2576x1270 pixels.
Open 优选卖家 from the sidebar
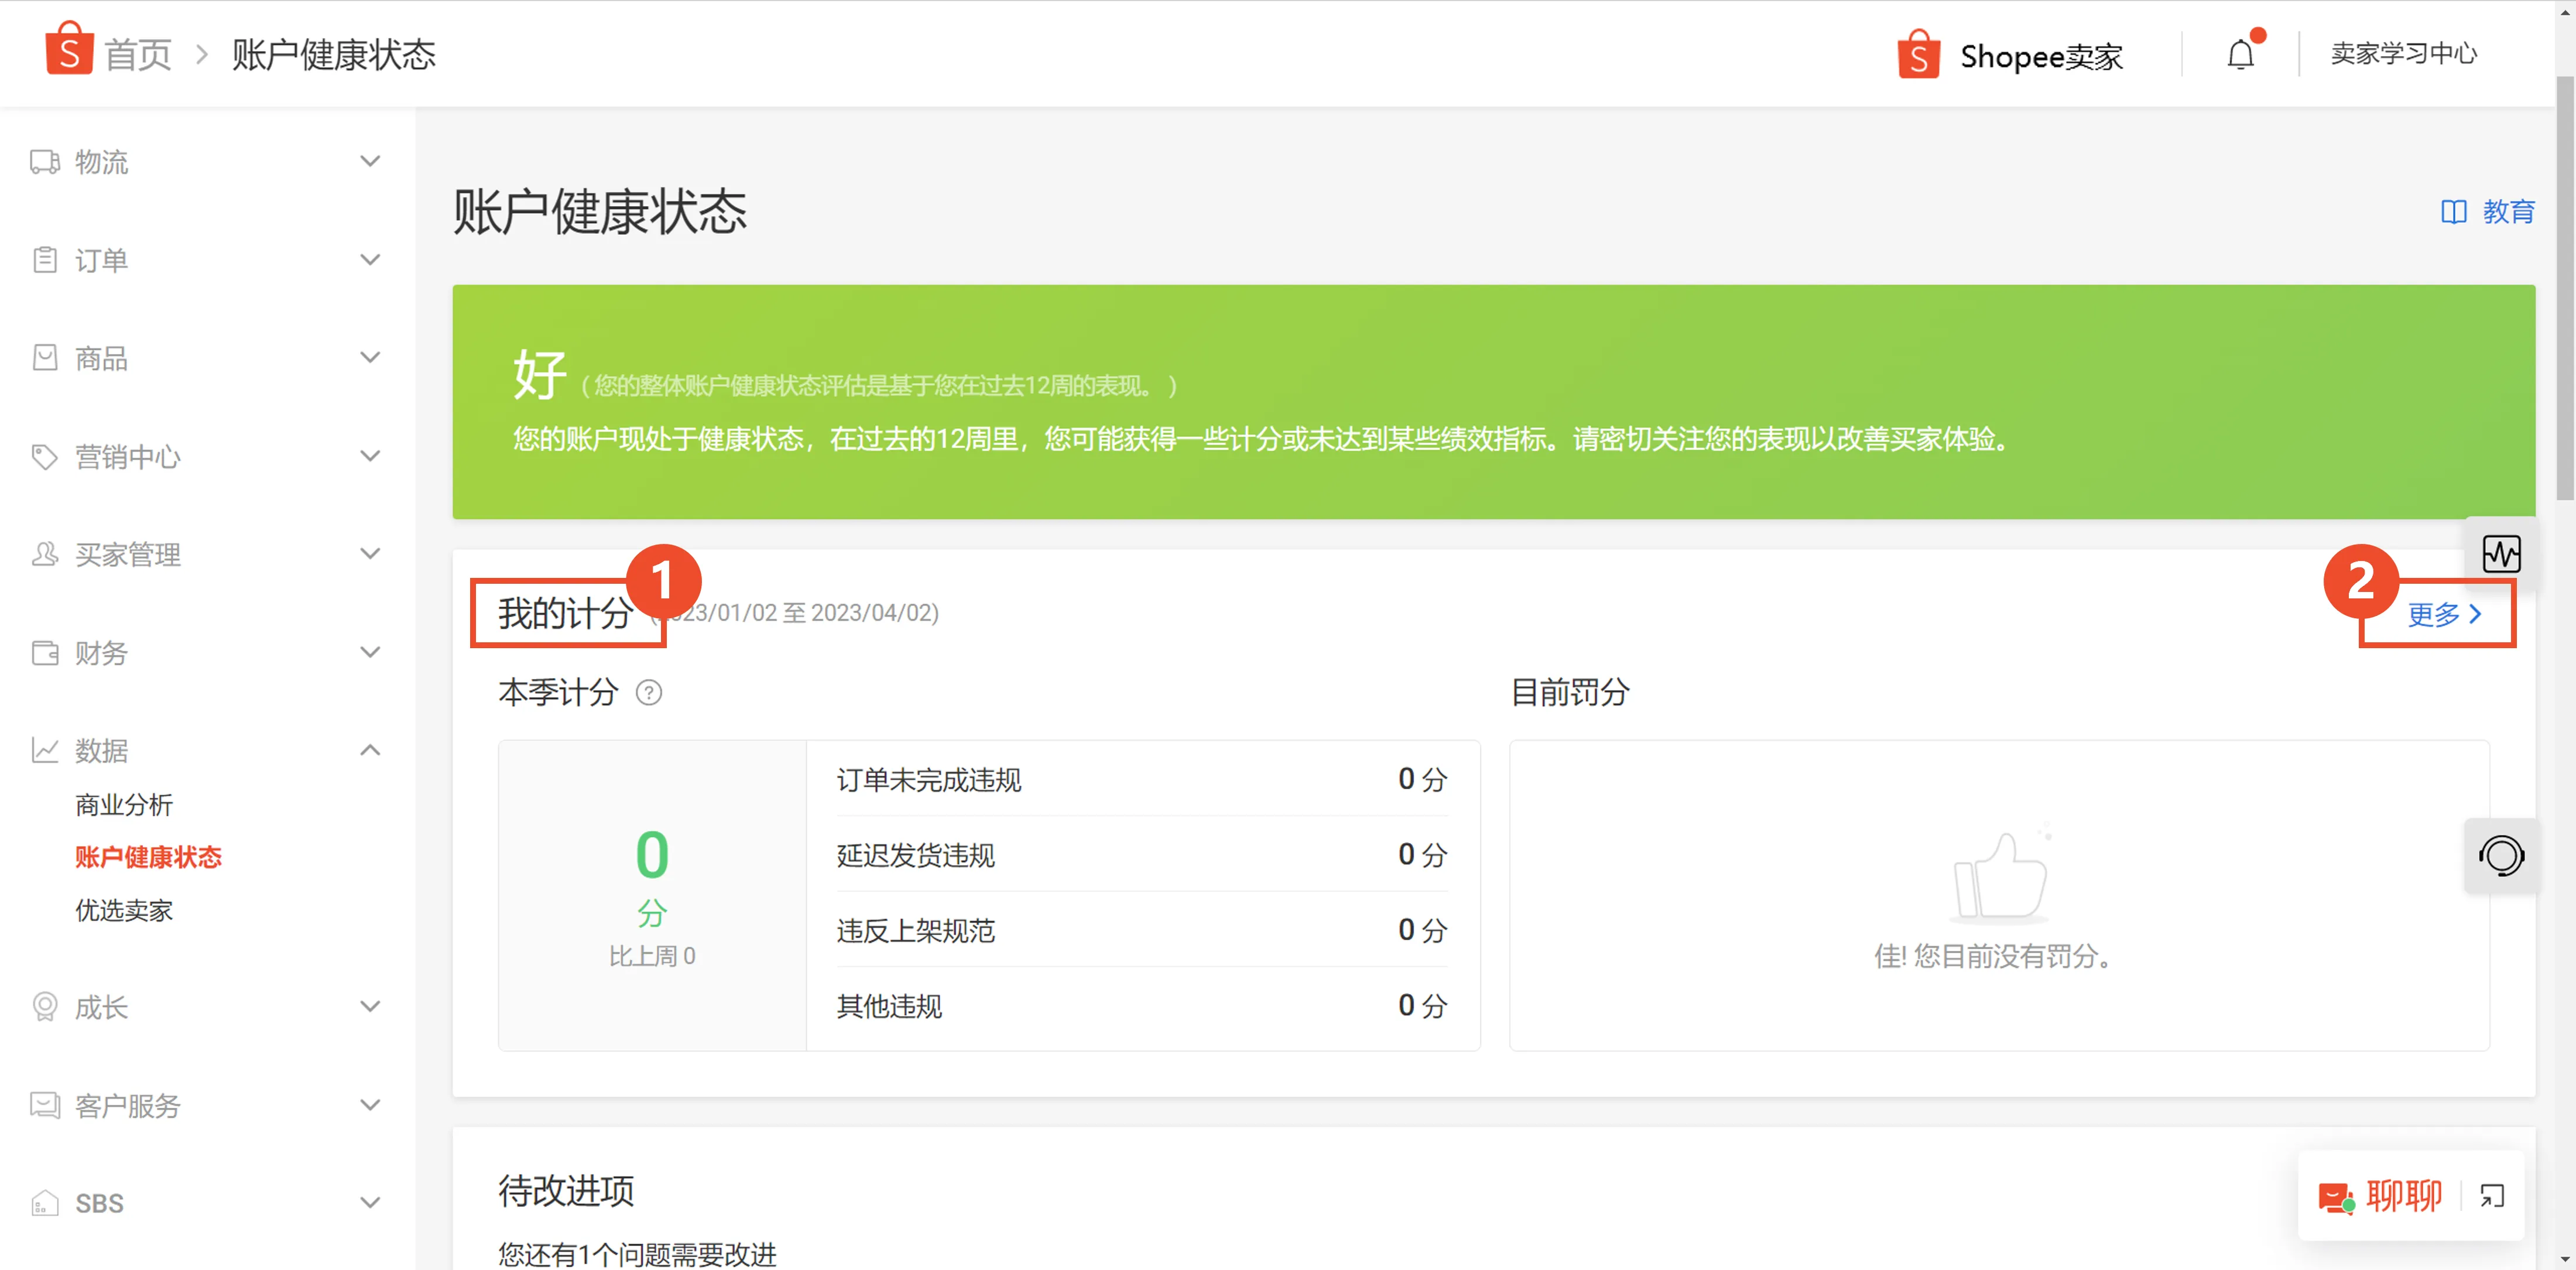[x=123, y=910]
